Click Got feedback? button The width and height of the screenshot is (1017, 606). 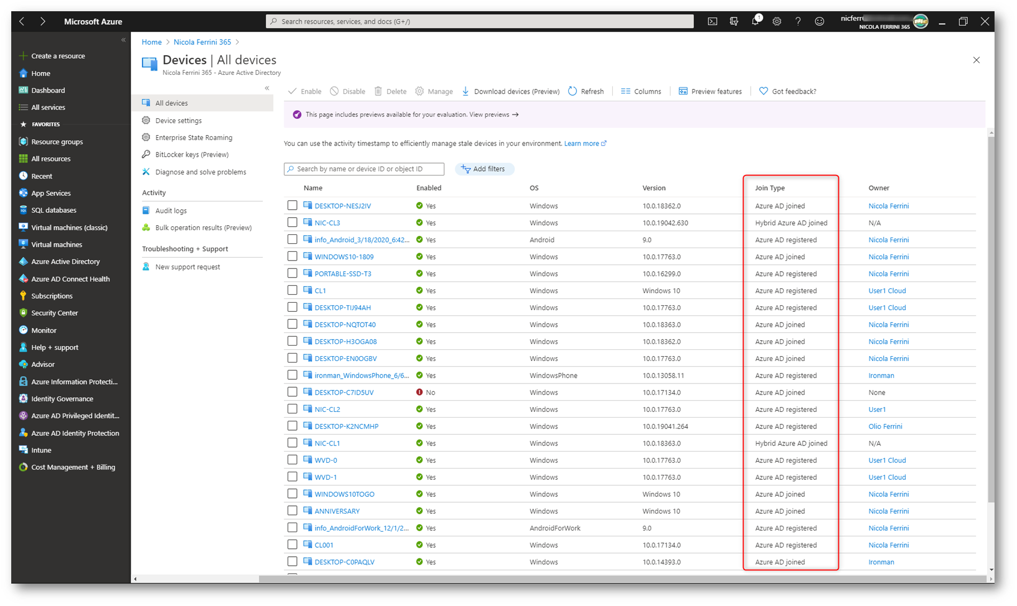pyautogui.click(x=788, y=91)
